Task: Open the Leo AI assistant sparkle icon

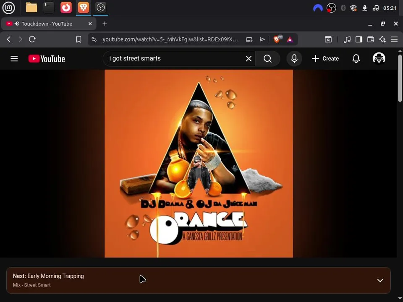Action: coord(382,39)
